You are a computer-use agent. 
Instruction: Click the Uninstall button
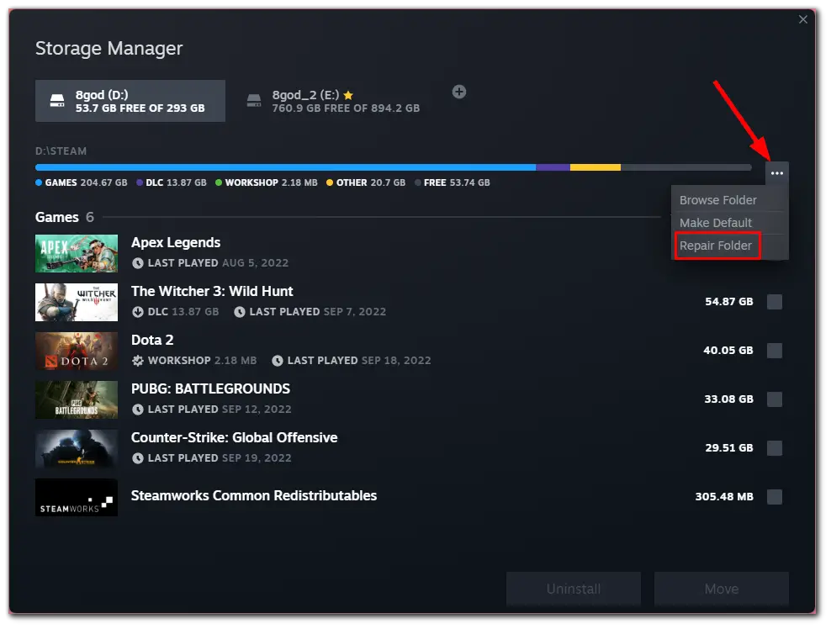click(574, 589)
